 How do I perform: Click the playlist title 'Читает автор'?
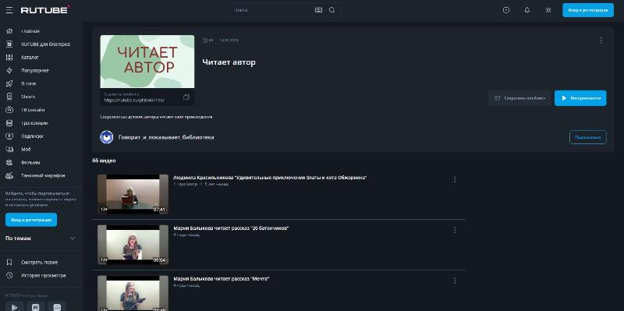(229, 62)
